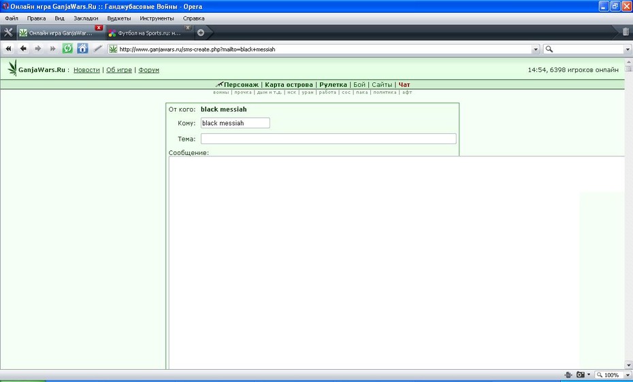Image resolution: width=633 pixels, height=382 pixels.
Task: Open the Форум link
Action: (x=148, y=70)
